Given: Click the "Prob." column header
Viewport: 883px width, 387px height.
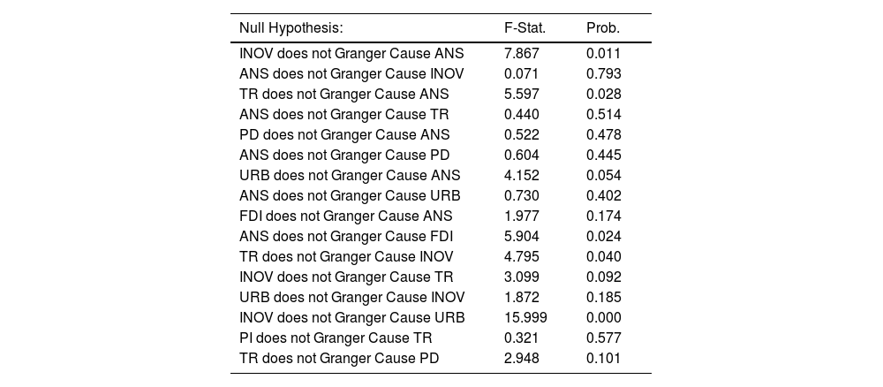Looking at the screenshot, I should [x=603, y=28].
